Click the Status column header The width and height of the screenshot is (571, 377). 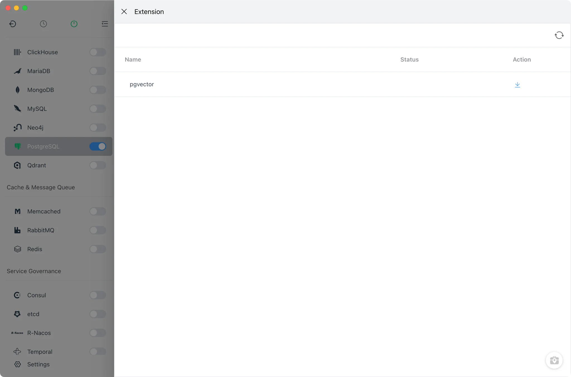tap(409, 59)
